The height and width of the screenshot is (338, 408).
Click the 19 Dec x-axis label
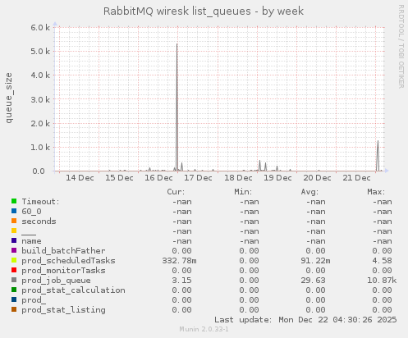coord(277,178)
